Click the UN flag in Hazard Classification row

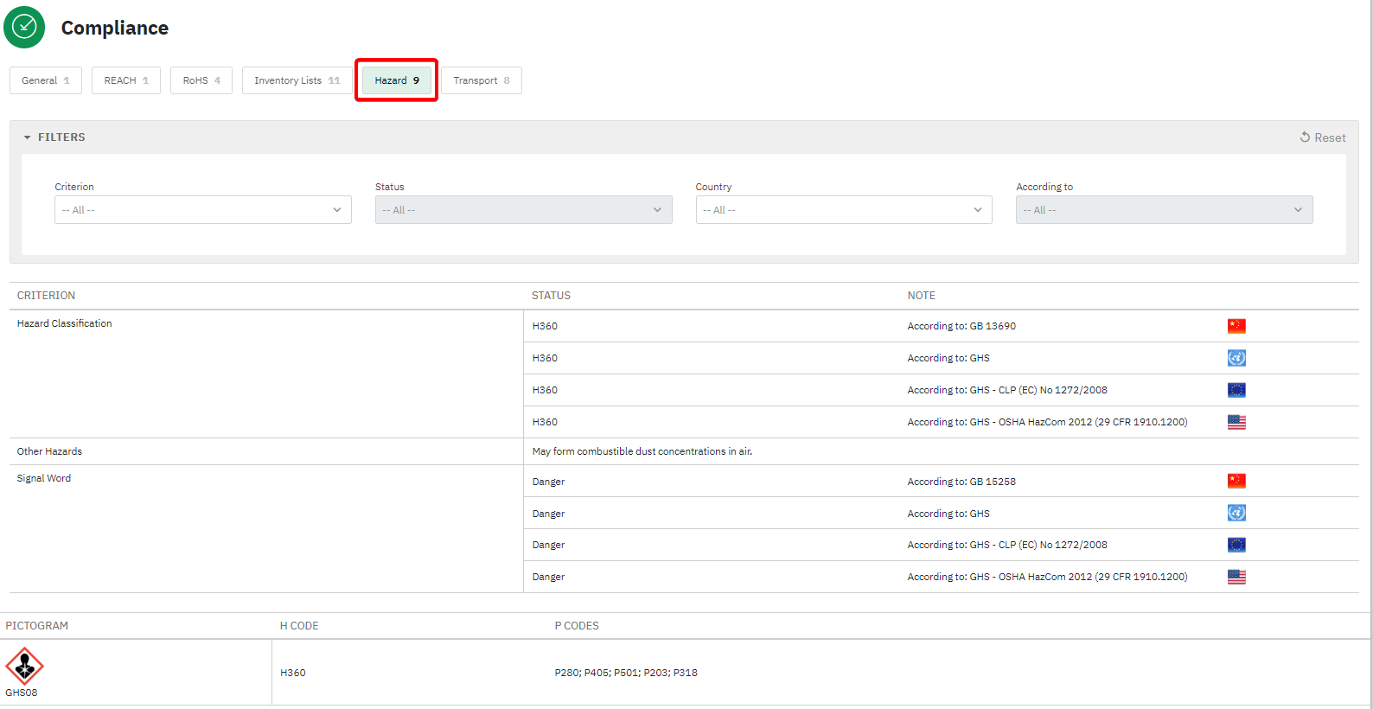pyautogui.click(x=1236, y=358)
